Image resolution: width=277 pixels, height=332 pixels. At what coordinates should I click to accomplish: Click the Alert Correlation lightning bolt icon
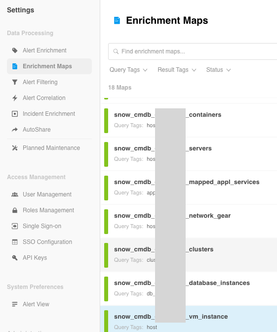tap(15, 98)
